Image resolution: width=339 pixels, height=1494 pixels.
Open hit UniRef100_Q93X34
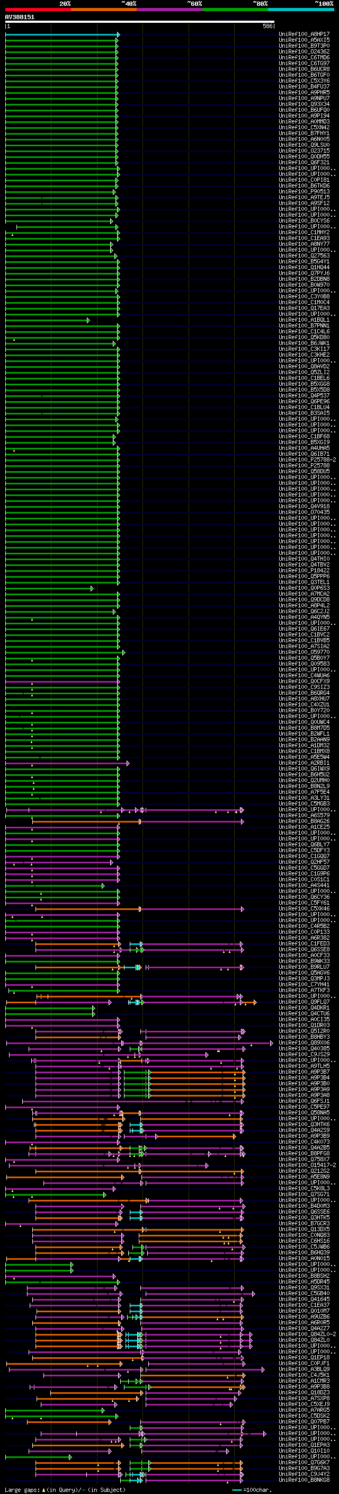(304, 104)
